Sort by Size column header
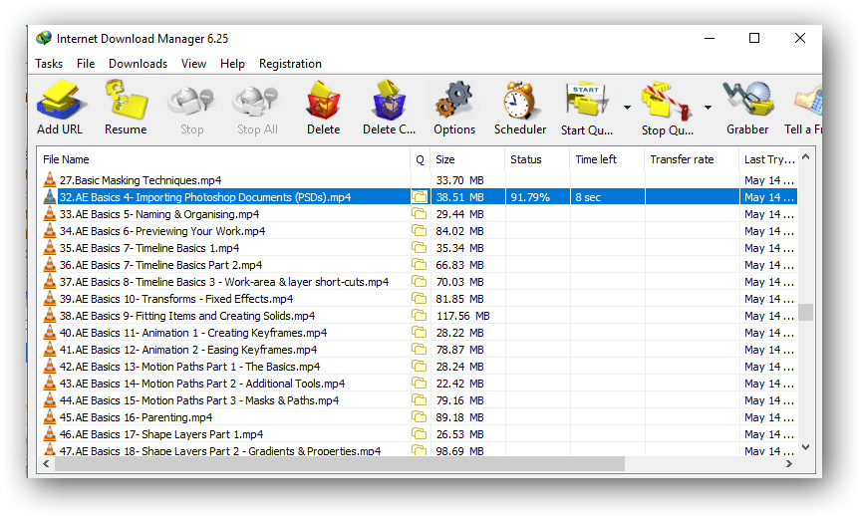The width and height of the screenshot is (861, 516). (467, 159)
